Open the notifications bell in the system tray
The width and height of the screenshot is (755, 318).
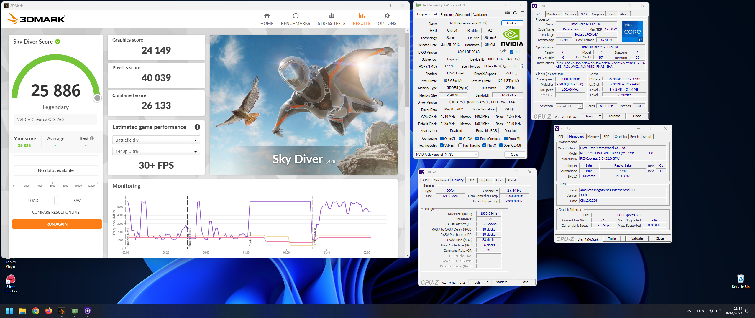747,311
